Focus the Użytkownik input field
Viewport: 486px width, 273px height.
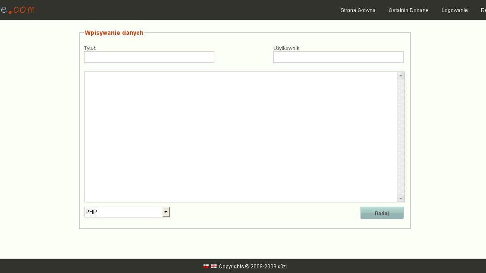(x=339, y=57)
